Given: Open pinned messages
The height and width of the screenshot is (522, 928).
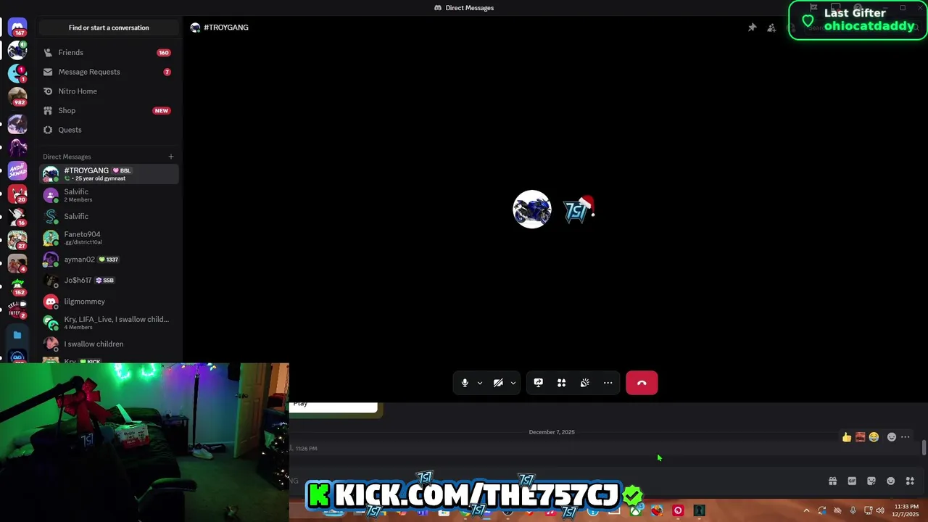Looking at the screenshot, I should [x=752, y=28].
